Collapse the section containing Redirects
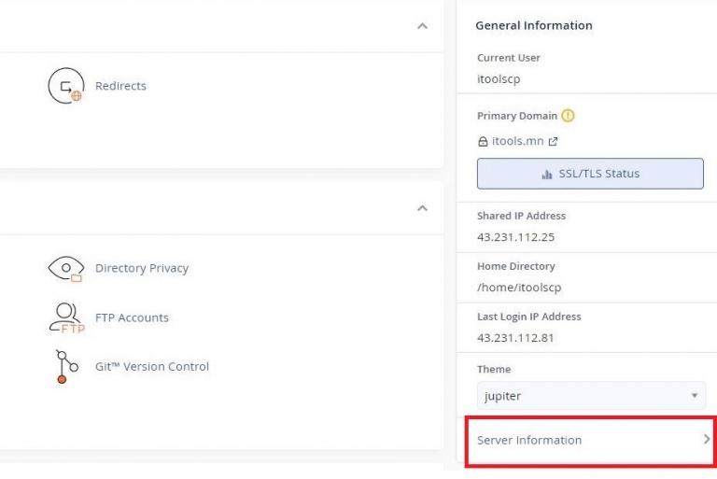The height and width of the screenshot is (479, 717). pyautogui.click(x=423, y=26)
